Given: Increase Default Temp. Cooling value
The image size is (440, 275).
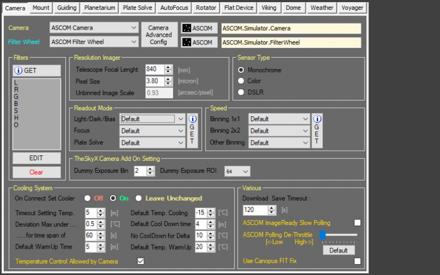Looking at the screenshot, I should (x=211, y=211).
